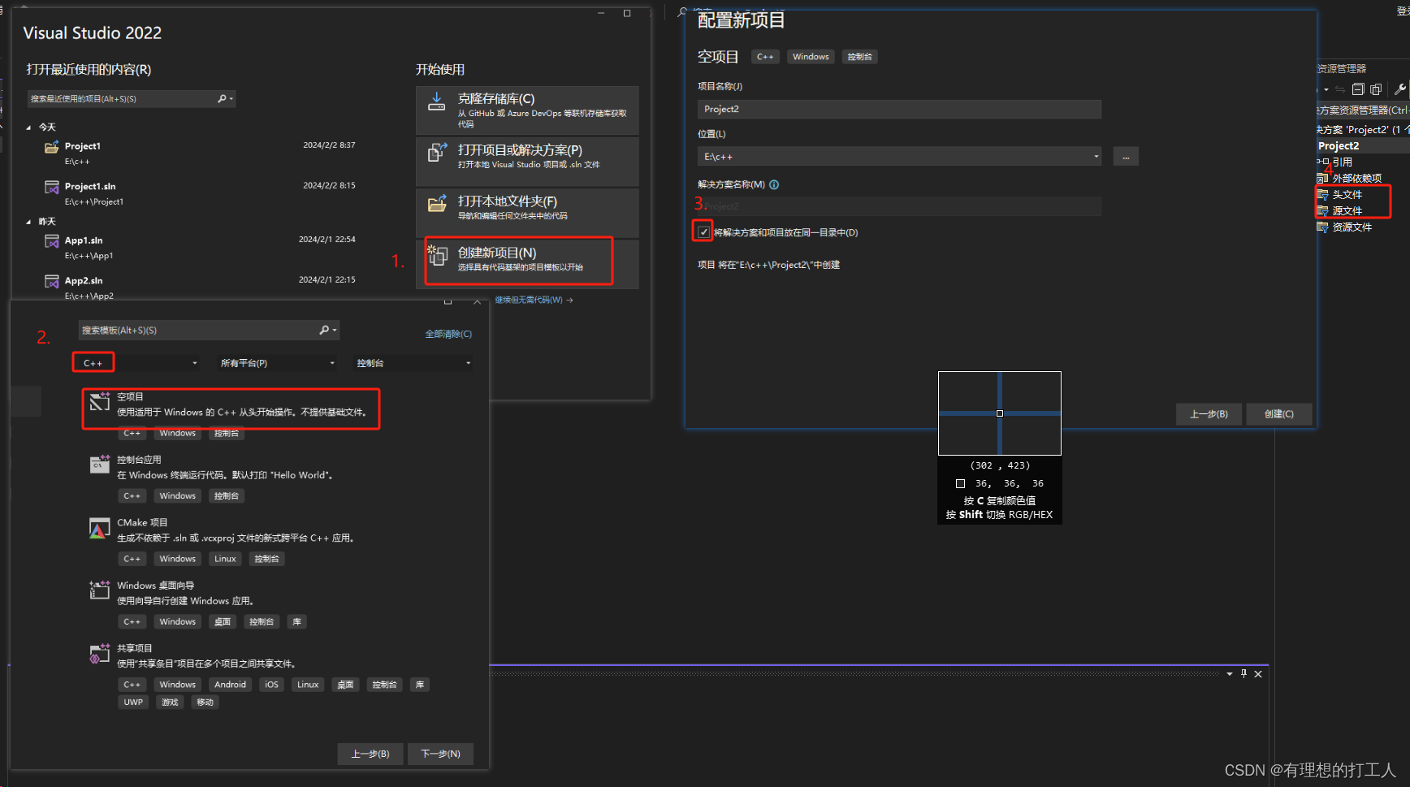
Task: Click the console app template icon
Action: 99,464
